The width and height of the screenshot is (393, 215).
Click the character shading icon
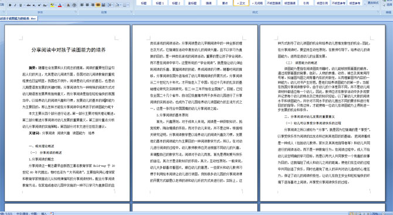coord(68,5)
